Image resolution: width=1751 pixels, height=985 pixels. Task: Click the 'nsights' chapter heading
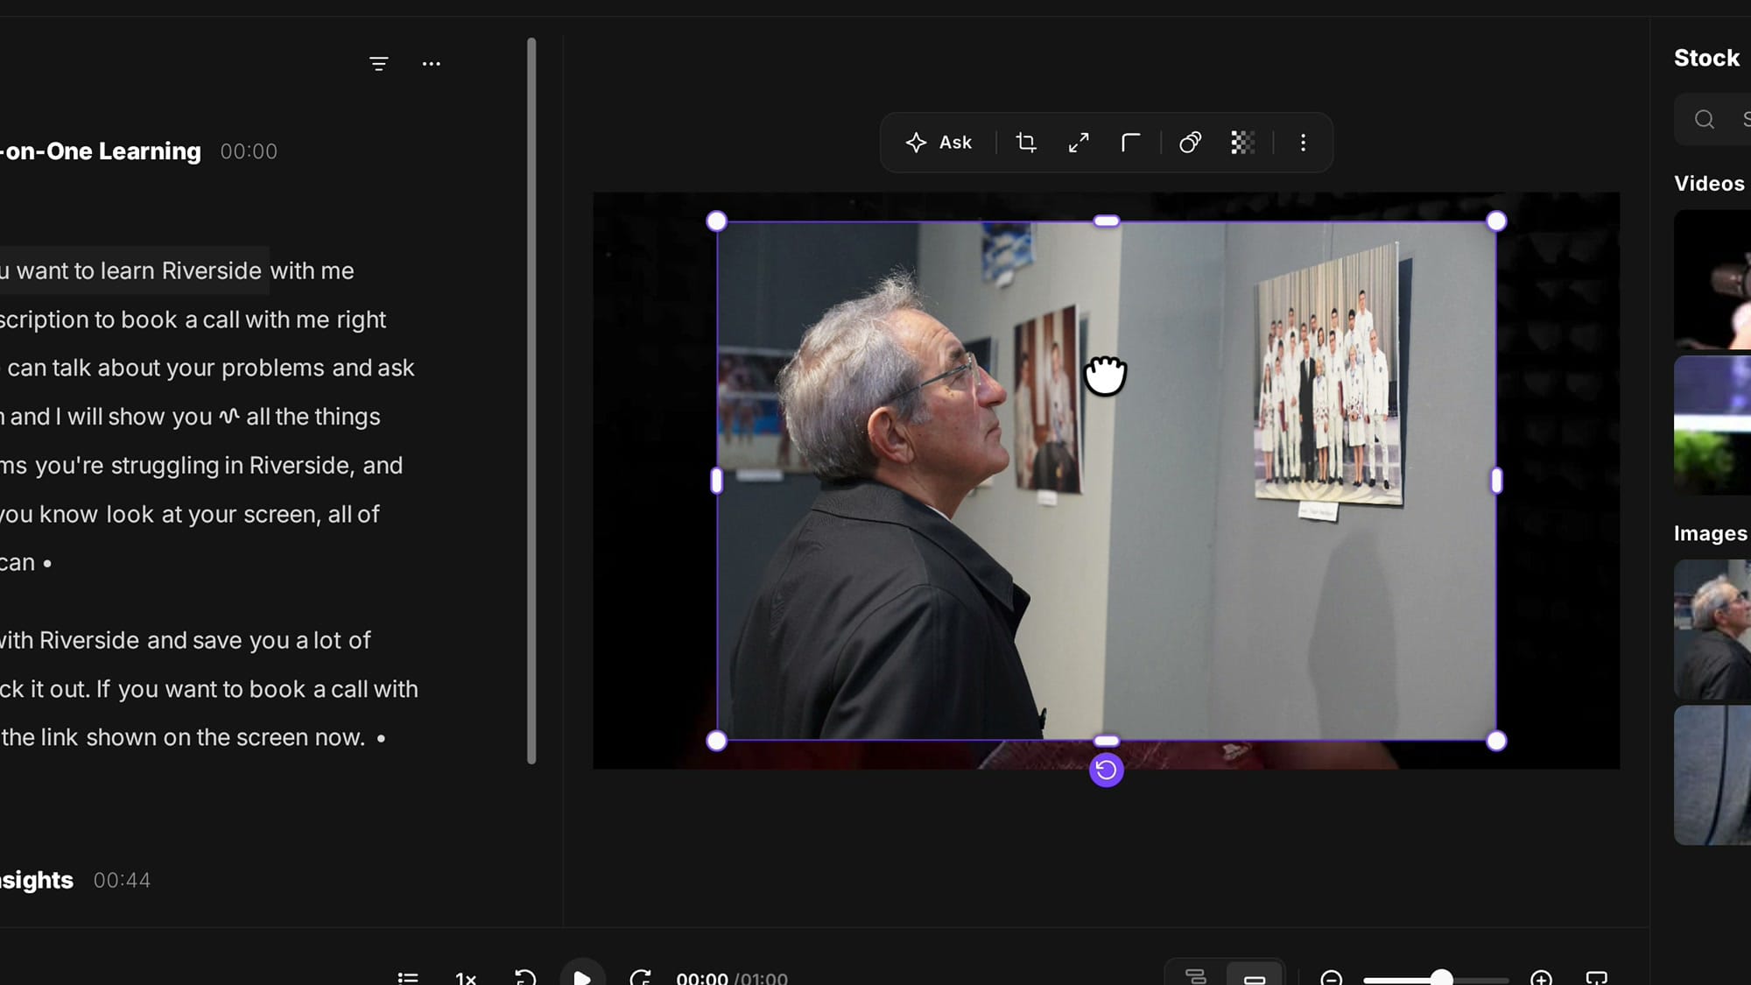(x=37, y=880)
